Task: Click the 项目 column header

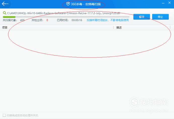Action: click(5, 27)
